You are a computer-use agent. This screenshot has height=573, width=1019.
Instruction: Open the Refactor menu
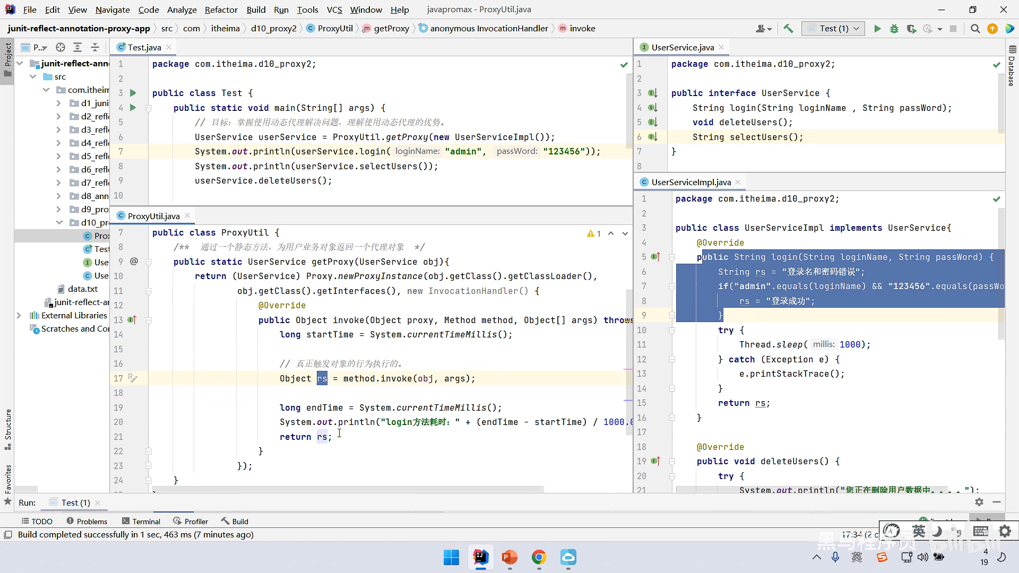click(x=221, y=10)
